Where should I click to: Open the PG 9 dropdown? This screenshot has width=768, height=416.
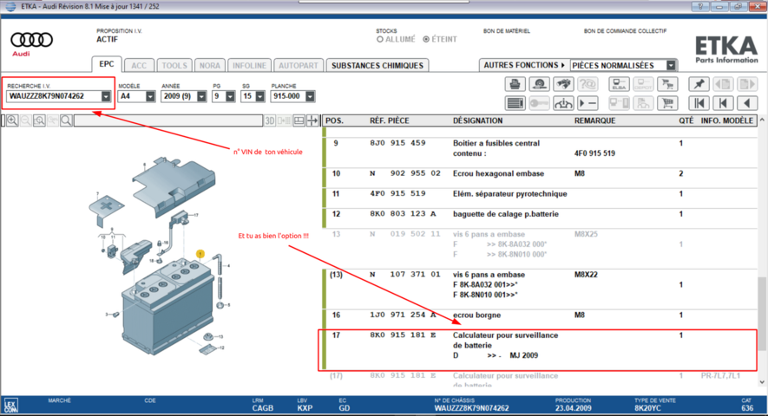230,96
